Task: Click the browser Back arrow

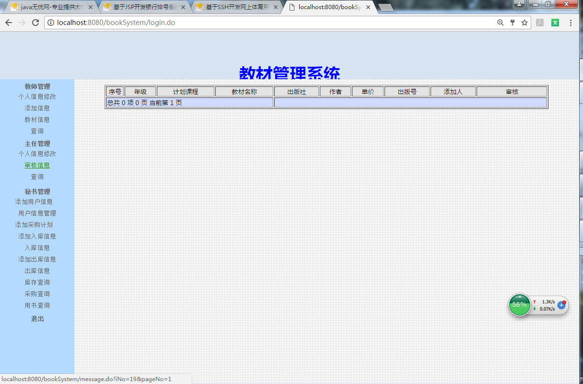Action: click(9, 23)
